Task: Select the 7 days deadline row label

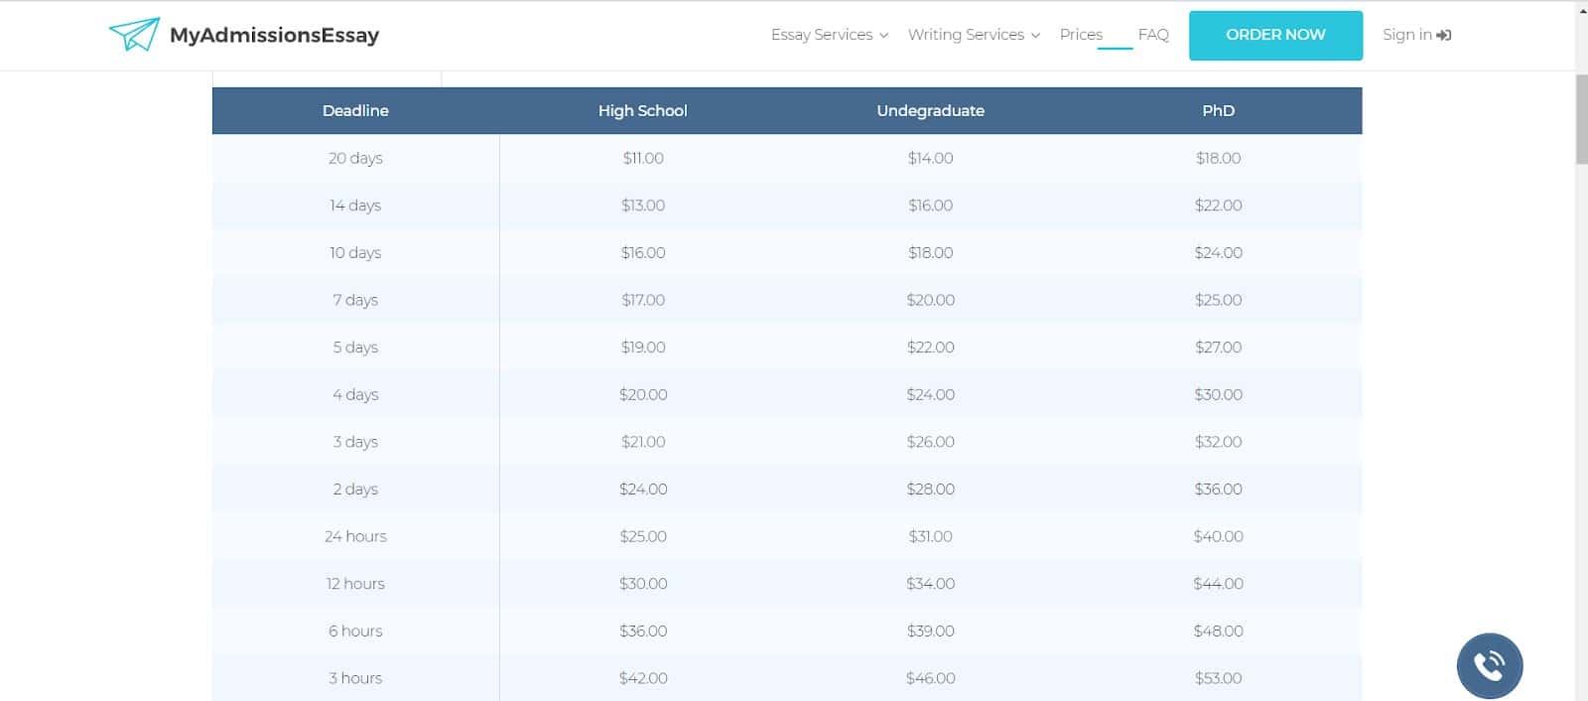Action: 355,300
